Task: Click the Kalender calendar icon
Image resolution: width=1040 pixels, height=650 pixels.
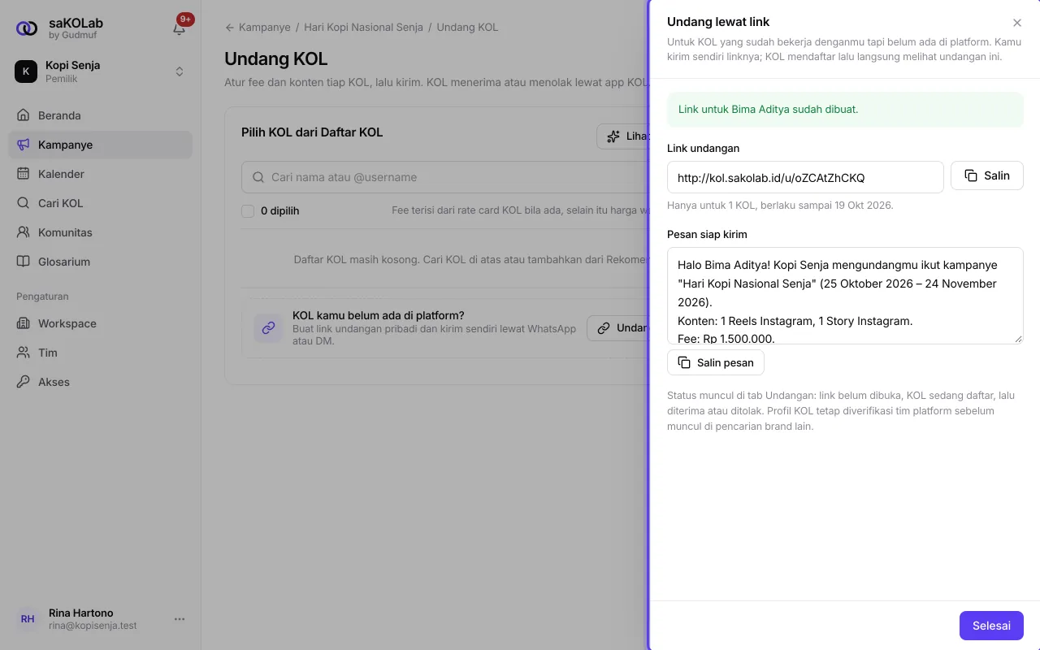Action: pyautogui.click(x=24, y=174)
